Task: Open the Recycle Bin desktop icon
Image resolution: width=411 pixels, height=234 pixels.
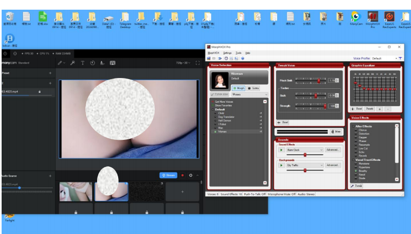Action: 10,18
